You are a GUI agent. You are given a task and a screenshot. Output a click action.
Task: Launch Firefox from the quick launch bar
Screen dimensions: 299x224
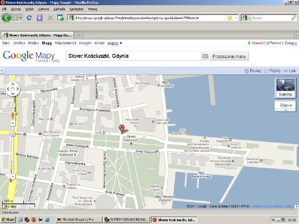pos(34,220)
